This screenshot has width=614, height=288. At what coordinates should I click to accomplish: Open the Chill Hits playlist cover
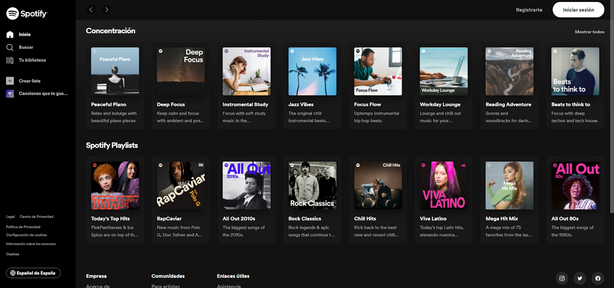(x=378, y=186)
